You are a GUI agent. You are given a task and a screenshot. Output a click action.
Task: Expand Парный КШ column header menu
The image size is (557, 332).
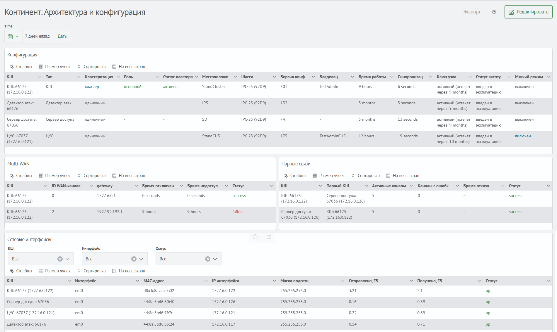click(366, 186)
